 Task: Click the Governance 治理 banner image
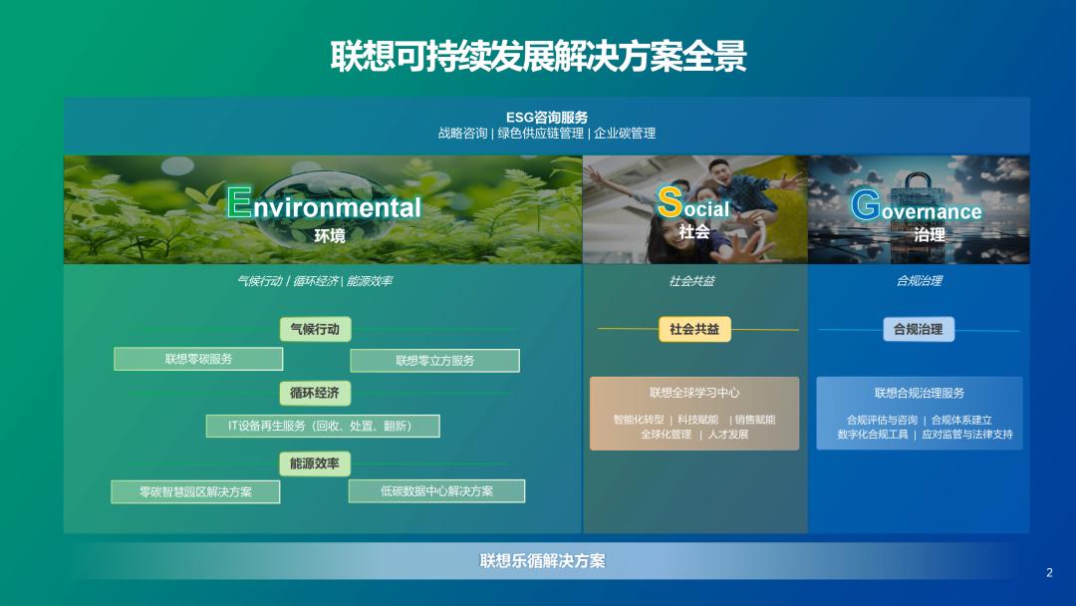click(x=919, y=209)
